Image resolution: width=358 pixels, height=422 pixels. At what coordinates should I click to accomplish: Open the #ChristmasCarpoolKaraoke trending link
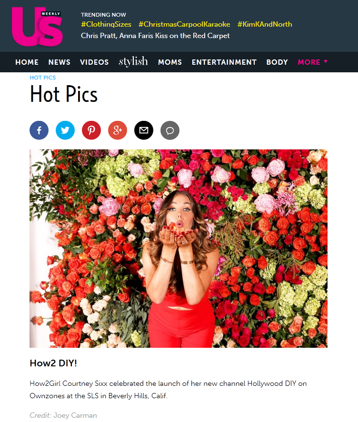pyautogui.click(x=184, y=24)
